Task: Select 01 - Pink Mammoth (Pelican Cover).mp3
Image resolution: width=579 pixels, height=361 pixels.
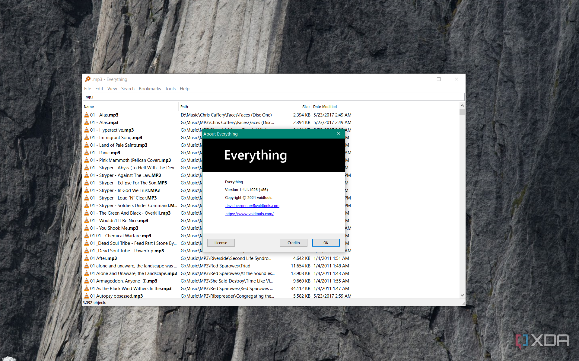Action: pyautogui.click(x=131, y=160)
